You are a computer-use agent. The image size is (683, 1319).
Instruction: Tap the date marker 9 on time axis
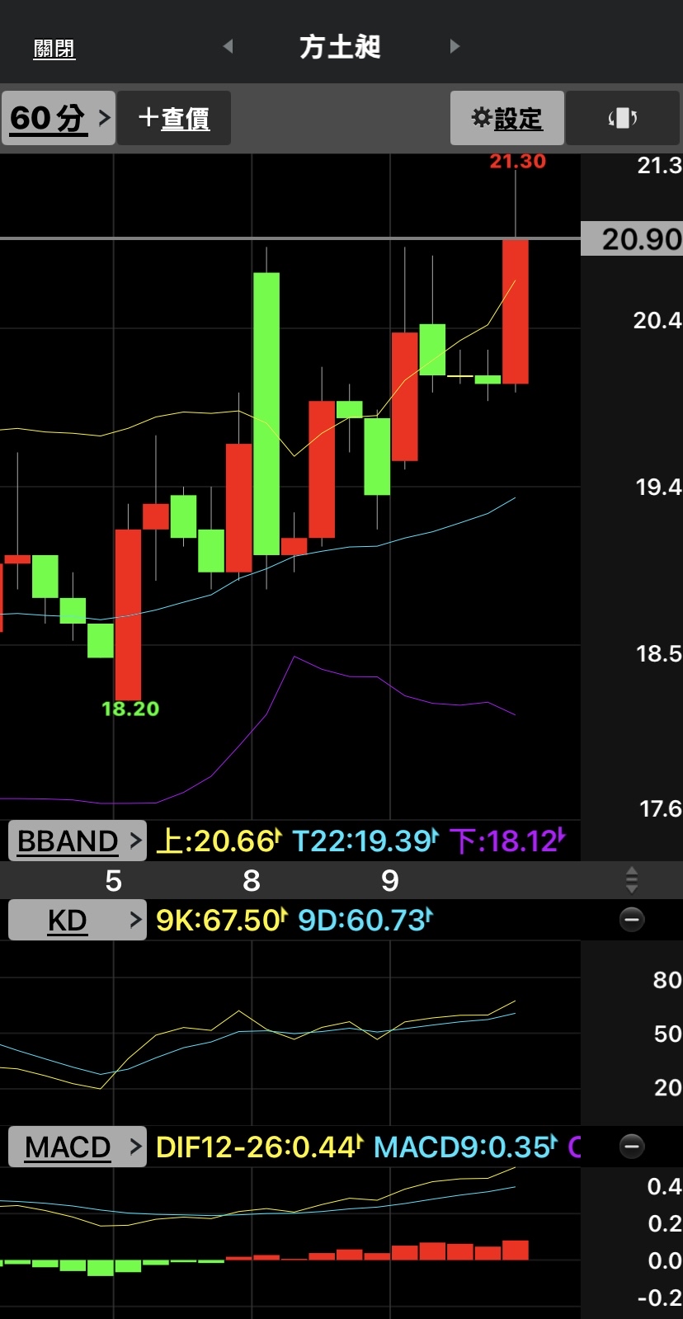[x=390, y=881]
